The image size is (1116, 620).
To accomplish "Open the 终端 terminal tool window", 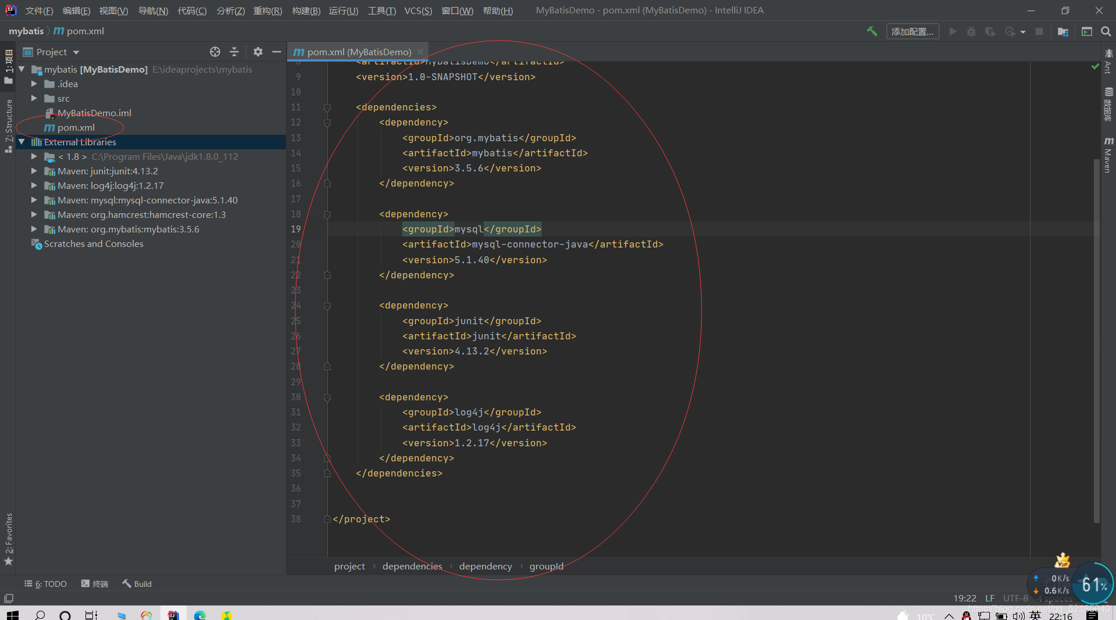I will pos(95,584).
